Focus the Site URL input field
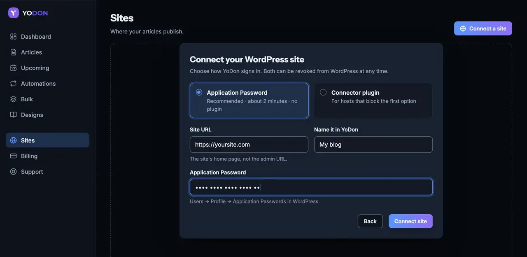Image resolution: width=527 pixels, height=257 pixels. click(249, 145)
